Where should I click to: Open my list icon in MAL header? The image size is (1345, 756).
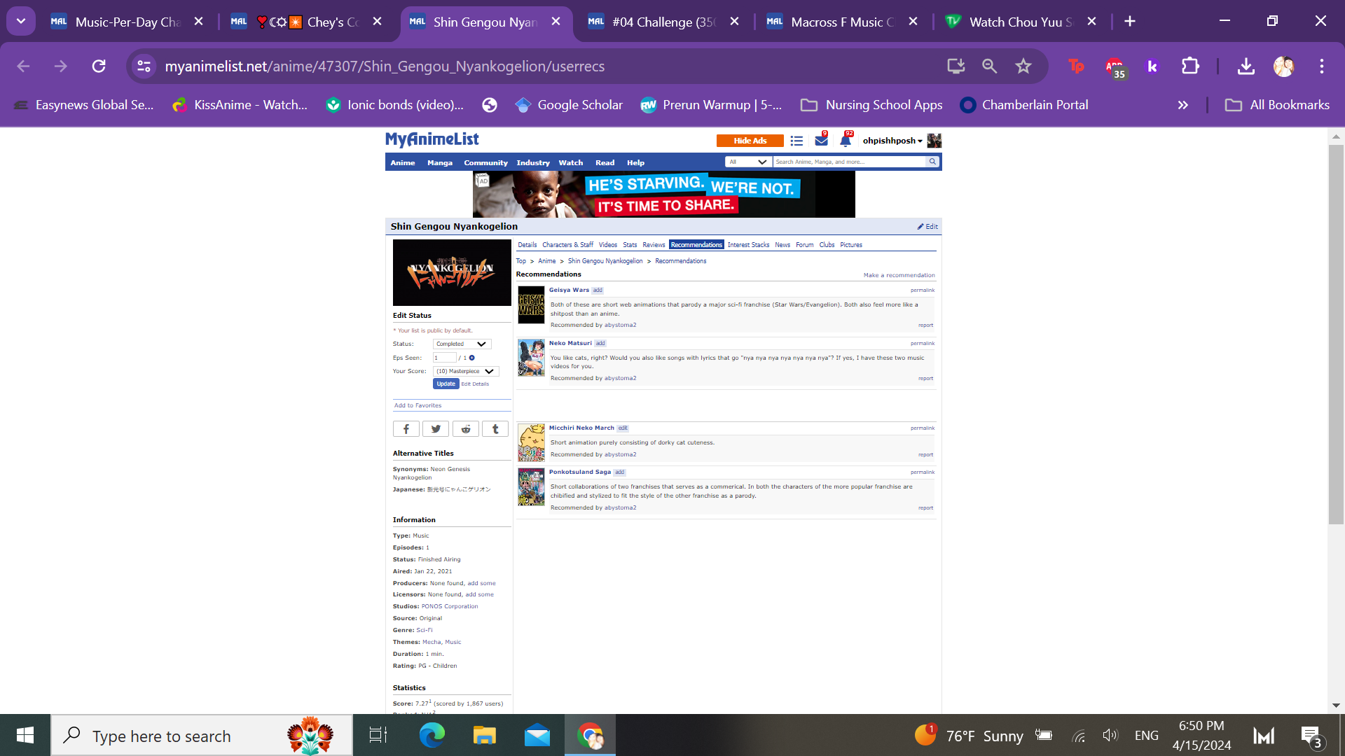pos(796,141)
